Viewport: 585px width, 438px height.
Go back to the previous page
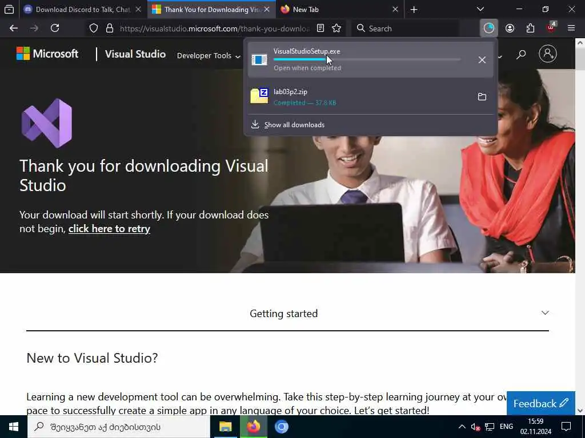click(14, 29)
